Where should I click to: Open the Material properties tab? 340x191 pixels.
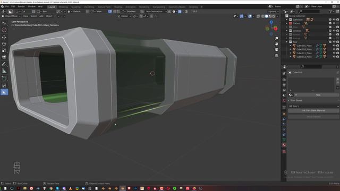coord(284,145)
